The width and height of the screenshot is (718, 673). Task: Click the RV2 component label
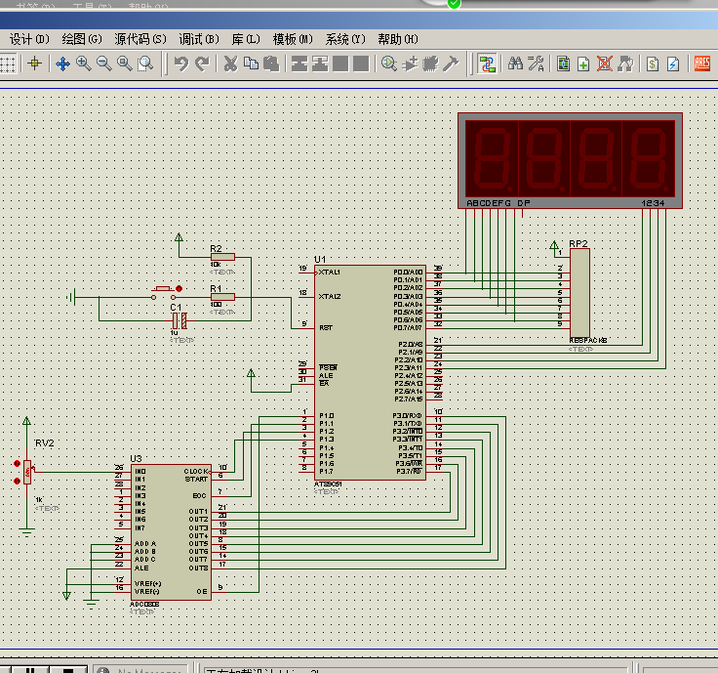[x=45, y=443]
